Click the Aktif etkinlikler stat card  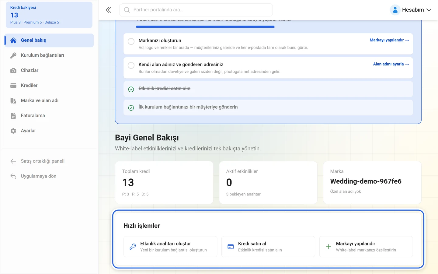tap(268, 183)
